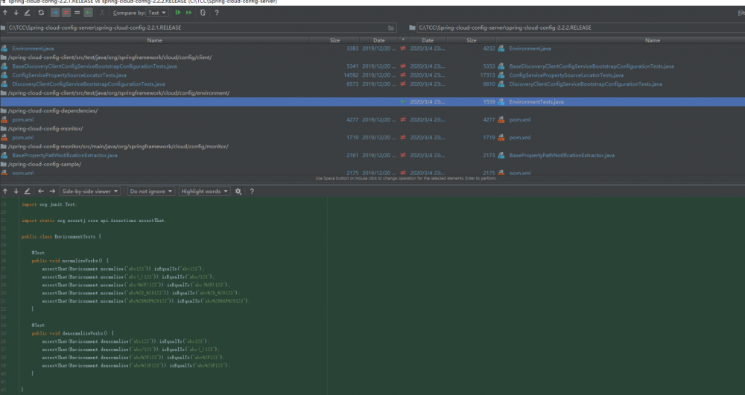Viewport: 745px width, 395px height.
Task: Sort by right Size column header
Action: (x=472, y=40)
